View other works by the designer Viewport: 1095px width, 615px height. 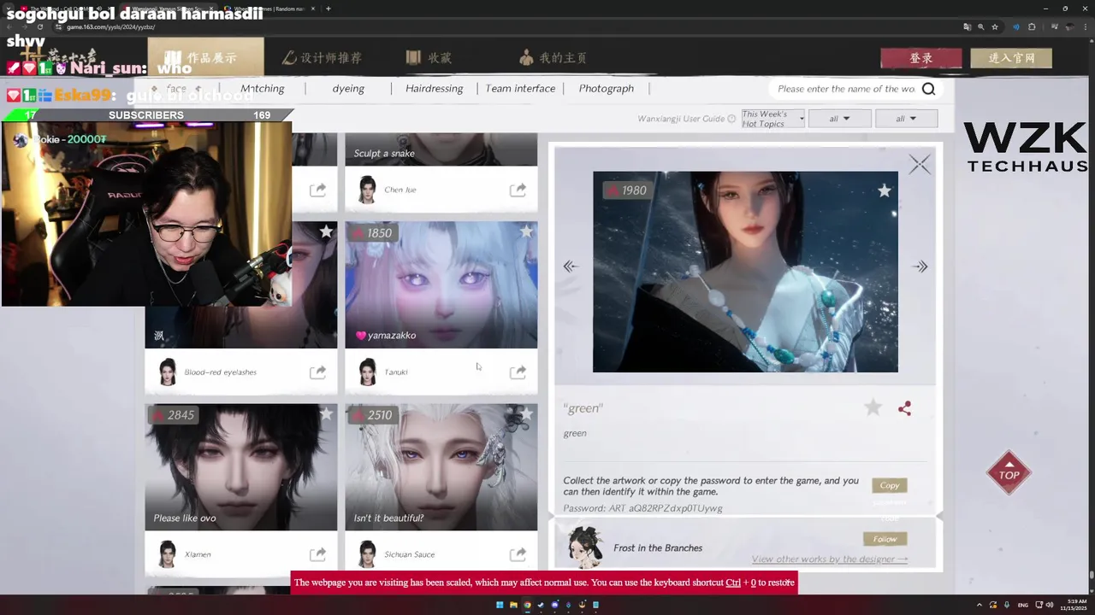click(829, 559)
